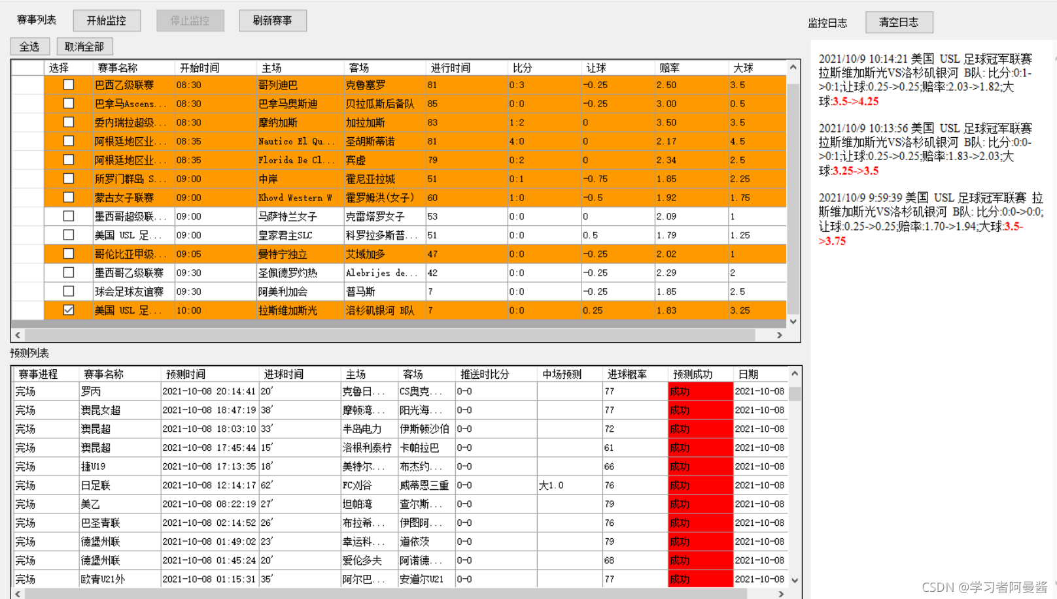Click prediction list scroll down arrow
The height and width of the screenshot is (599, 1057).
click(x=795, y=580)
